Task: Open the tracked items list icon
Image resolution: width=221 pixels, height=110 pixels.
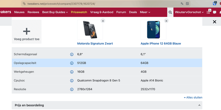Action: (208, 12)
